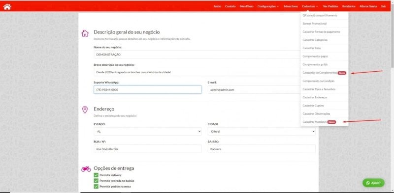
Task: Open Cadastrar Tipos e Tamanhos
Action: [324, 89]
